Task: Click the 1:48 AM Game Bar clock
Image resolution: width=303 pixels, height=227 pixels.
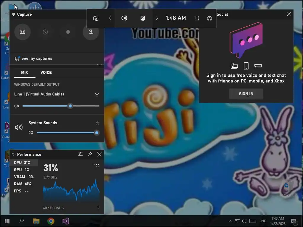Action: [176, 18]
